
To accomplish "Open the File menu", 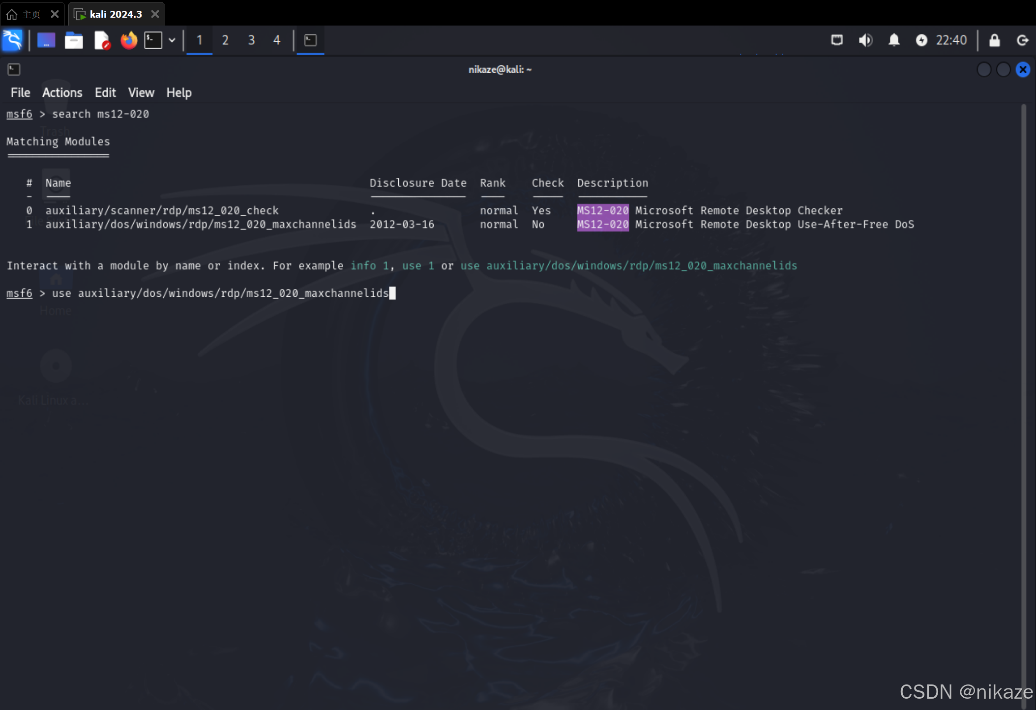I will click(20, 92).
